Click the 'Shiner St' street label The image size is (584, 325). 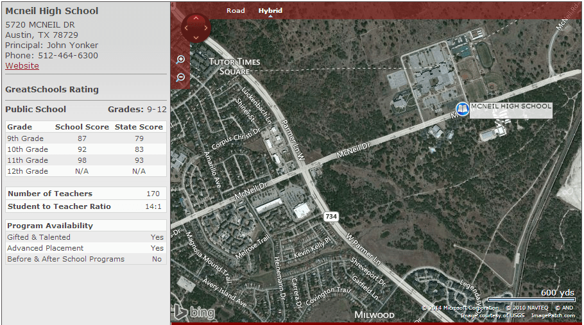pos(245,110)
